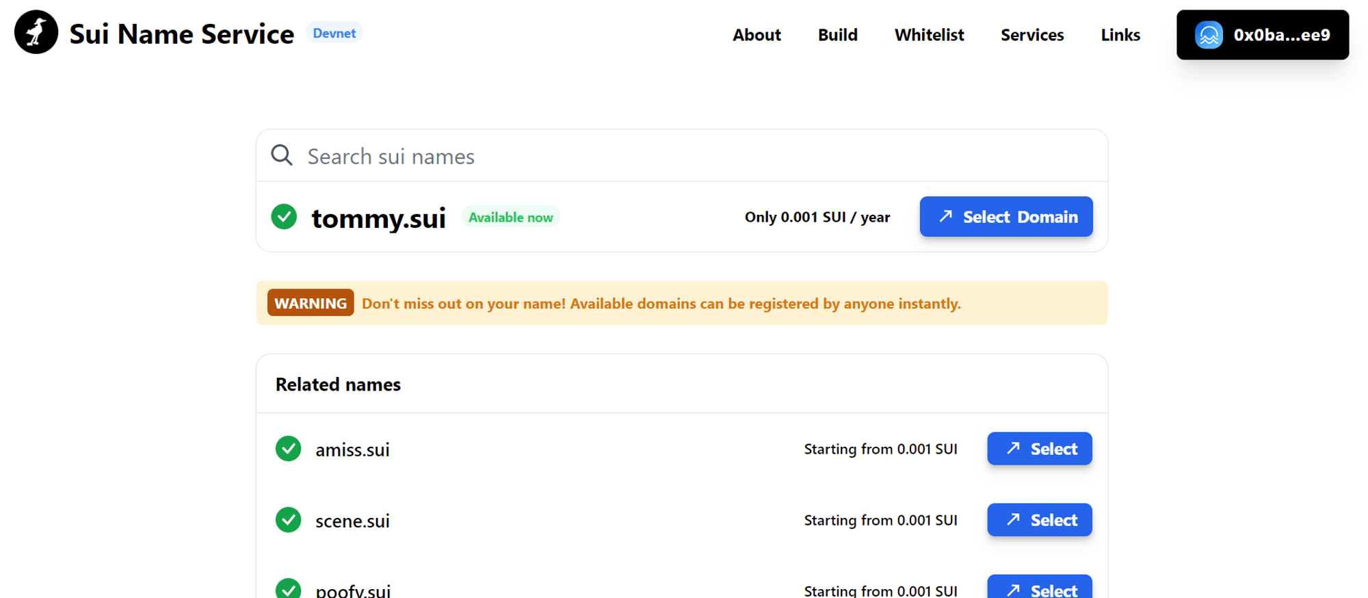Click the Sui Name Service title
Image resolution: width=1368 pixels, height=598 pixels.
pyautogui.click(x=181, y=34)
